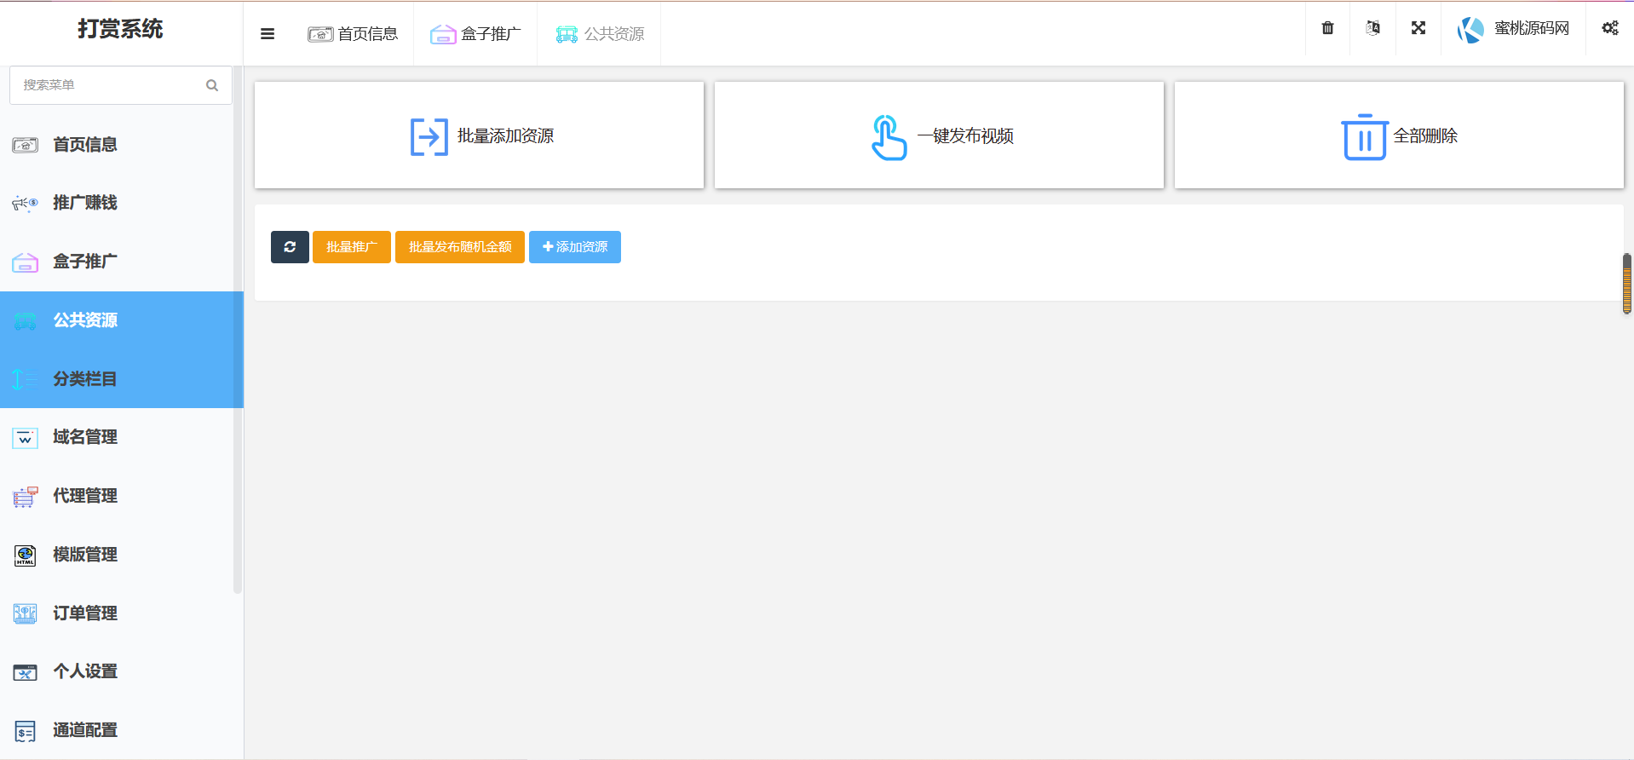Screen dimensions: 1634x760
Task: Click the 全部删除 trash bin icon
Action: (1364, 136)
